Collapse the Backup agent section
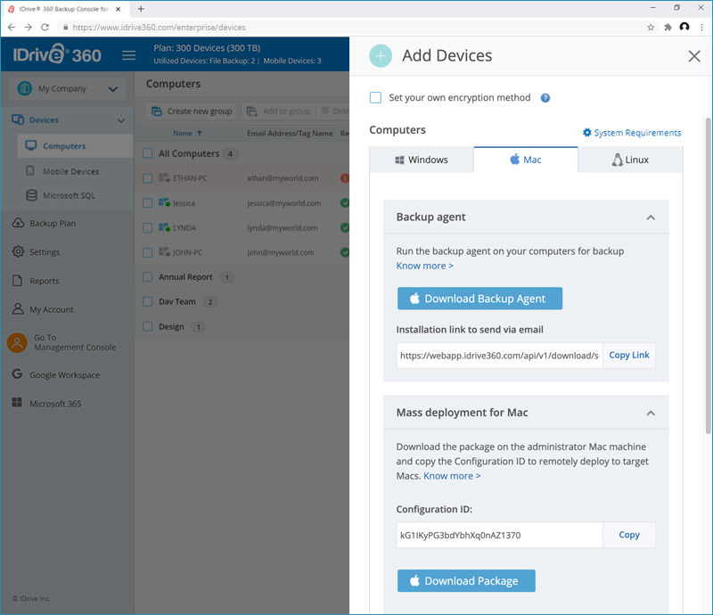 click(x=651, y=217)
